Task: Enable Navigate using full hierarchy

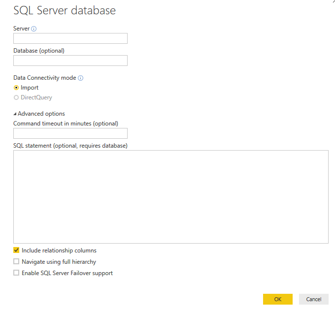Action: tap(16, 261)
